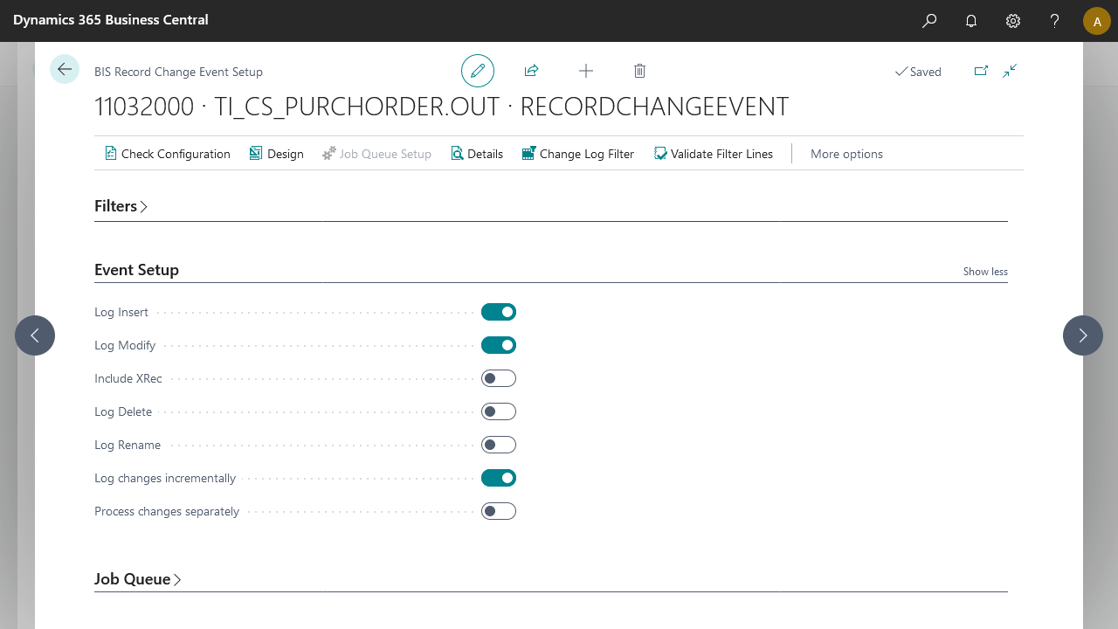Click the Show less link

click(x=985, y=272)
